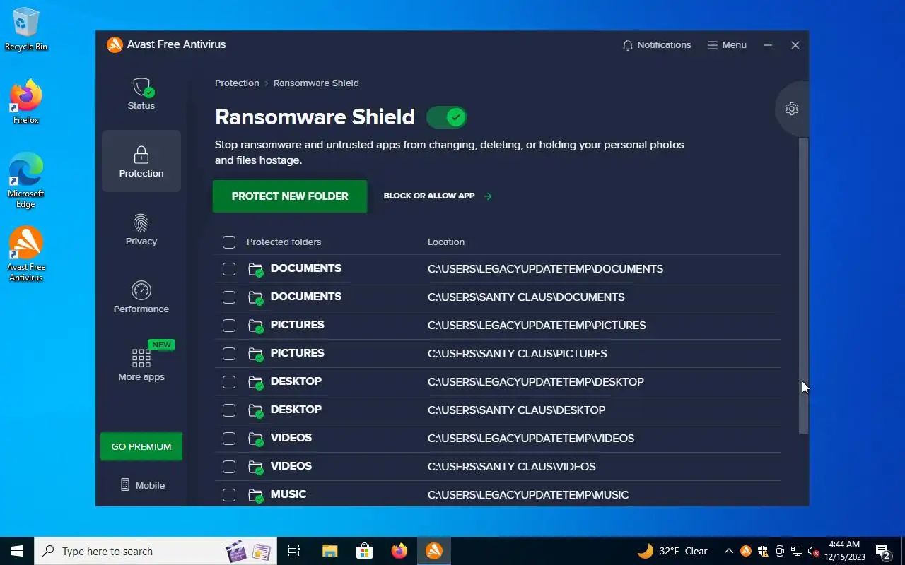Open the Status section in sidebar
Image resolution: width=905 pixels, height=565 pixels.
click(141, 95)
